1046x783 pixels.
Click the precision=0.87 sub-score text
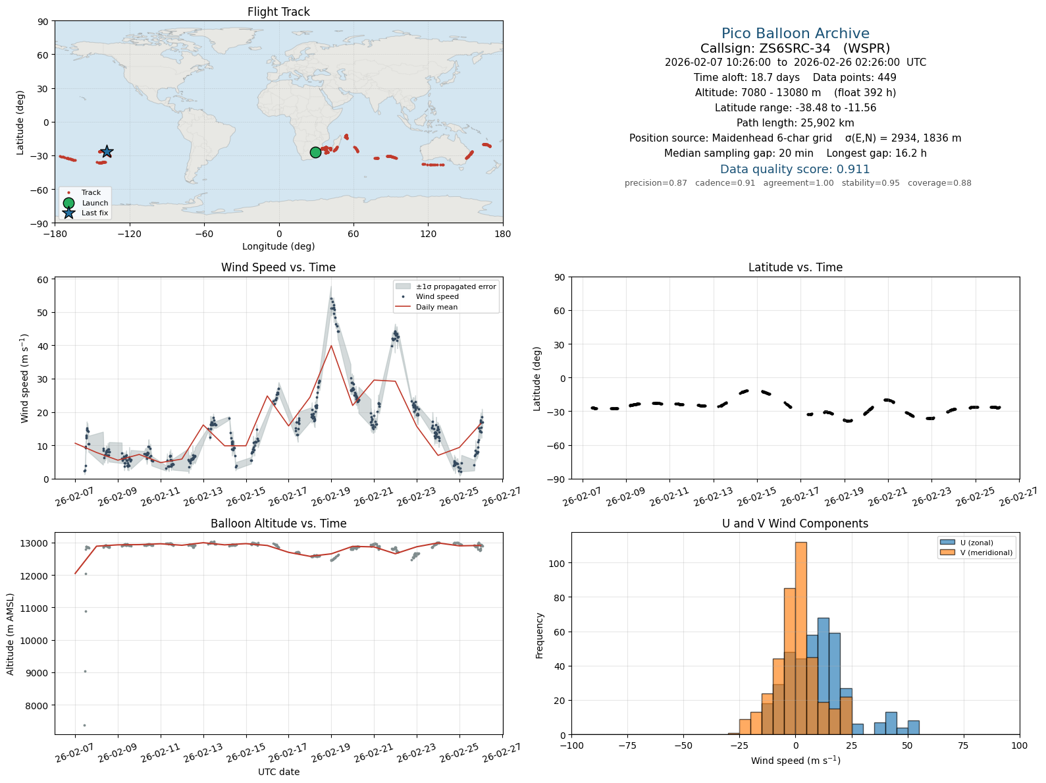656,183
